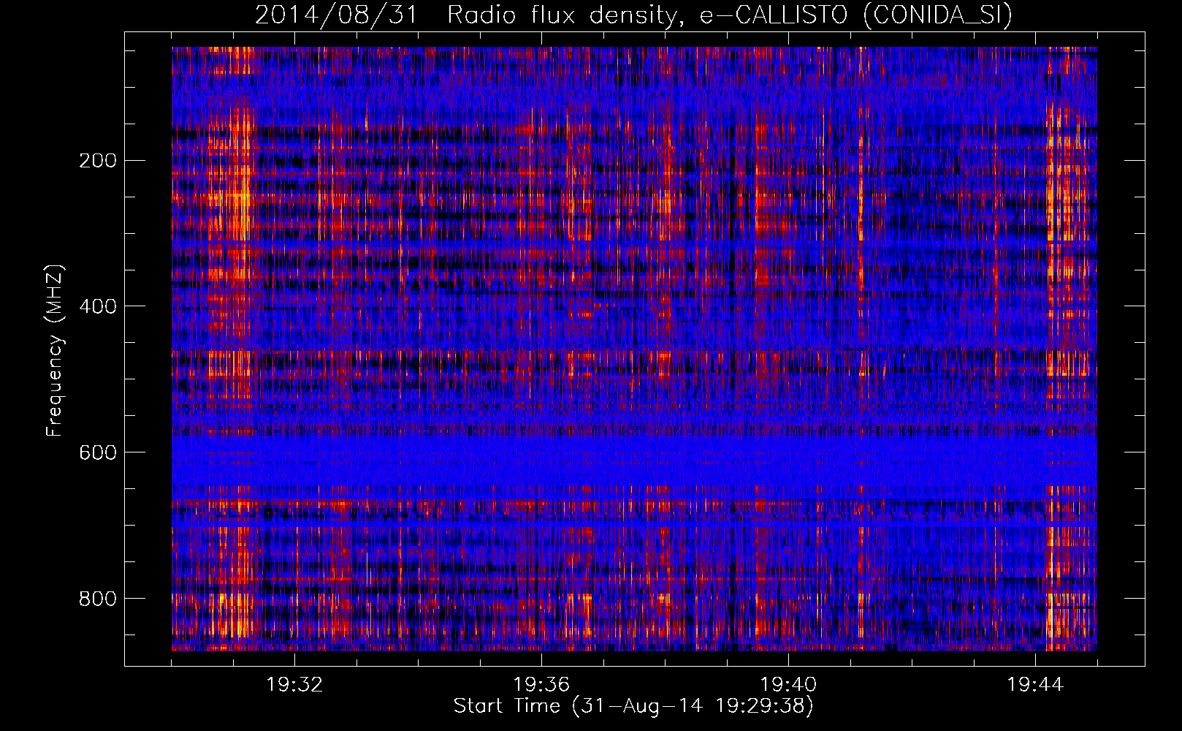Click the plot title with date 2014/08/31

[633, 15]
